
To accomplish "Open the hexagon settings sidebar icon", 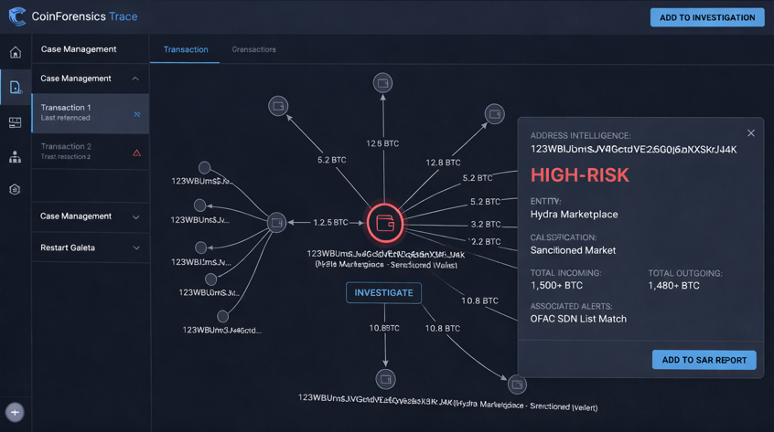I will point(16,190).
